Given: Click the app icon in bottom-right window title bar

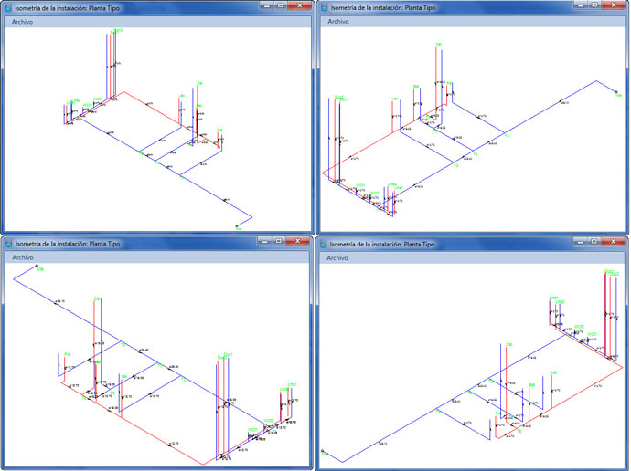Looking at the screenshot, I should (x=323, y=243).
